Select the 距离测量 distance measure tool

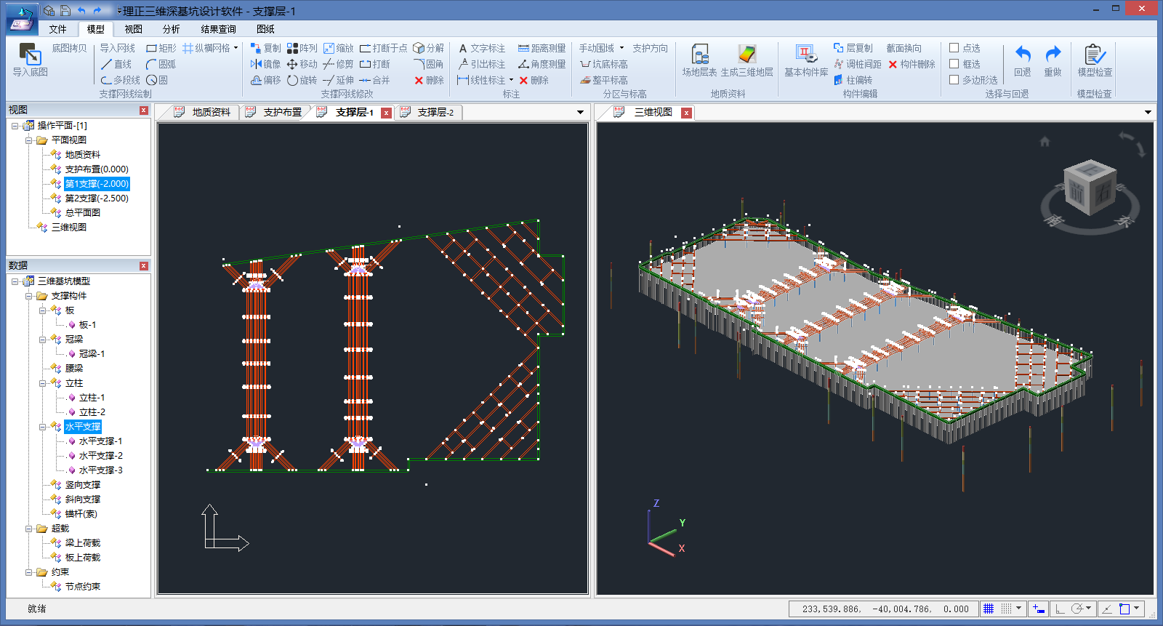tap(542, 48)
